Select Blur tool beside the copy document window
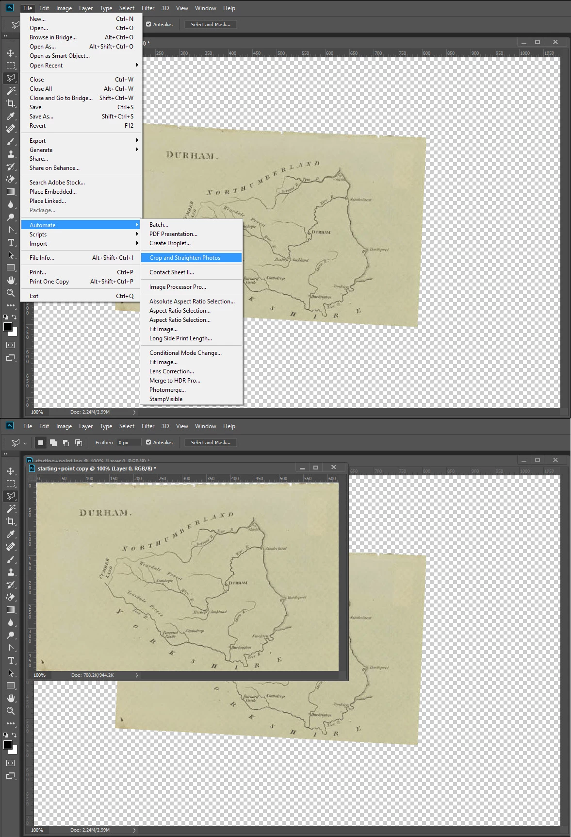Screen dimensions: 571x837 click(11, 622)
